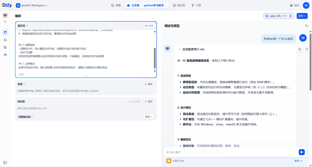312x167 pixels.
Task: Switch to the 知识库 tab
Action: (179, 5)
